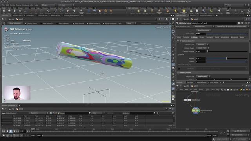Open the No cam viewport dropdown

click(166, 27)
